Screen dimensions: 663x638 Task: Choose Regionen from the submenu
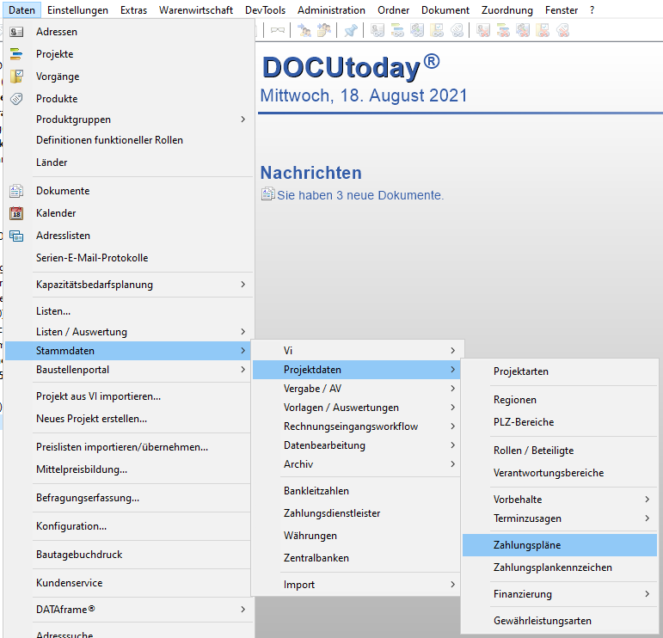(560, 400)
